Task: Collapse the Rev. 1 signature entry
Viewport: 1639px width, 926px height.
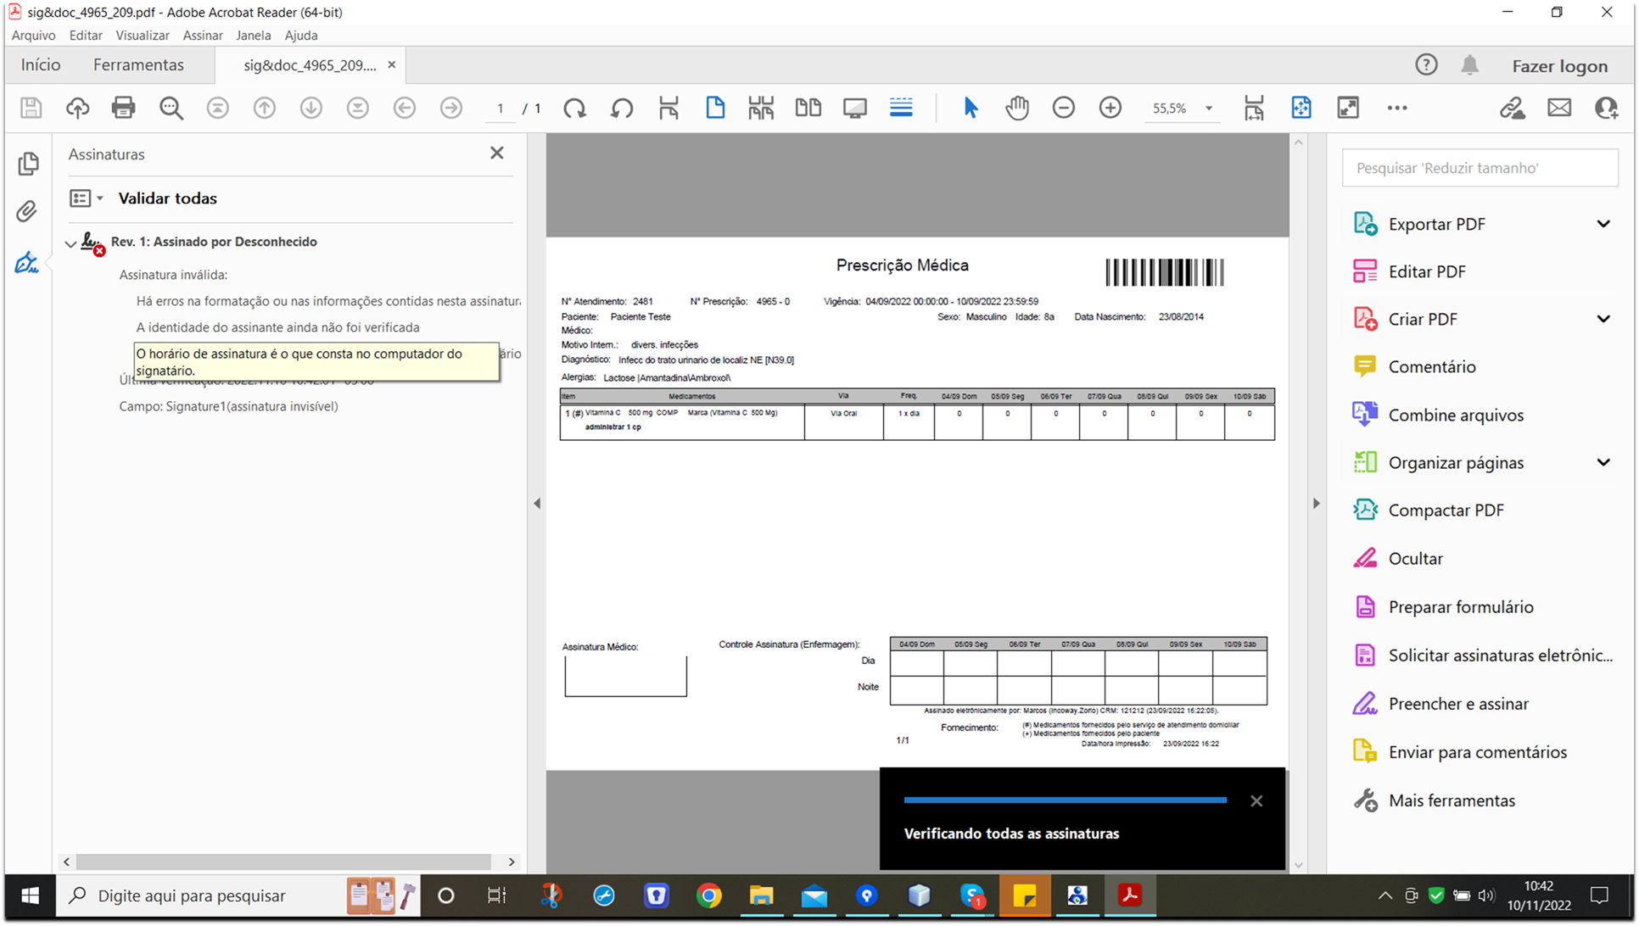Action: click(70, 243)
